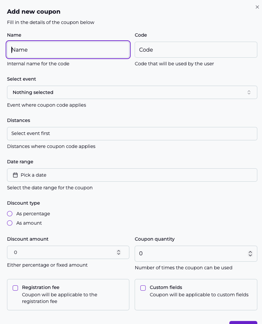Click into the Coupon quantity field
The width and height of the screenshot is (262, 324).
coord(192,254)
